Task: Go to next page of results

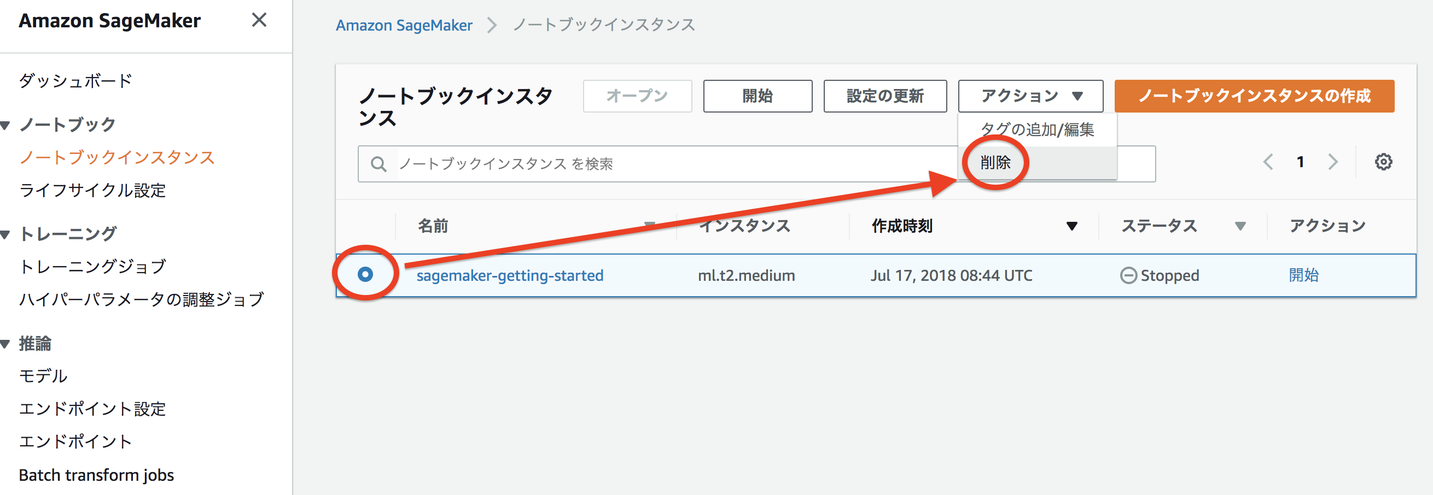Action: (1333, 162)
